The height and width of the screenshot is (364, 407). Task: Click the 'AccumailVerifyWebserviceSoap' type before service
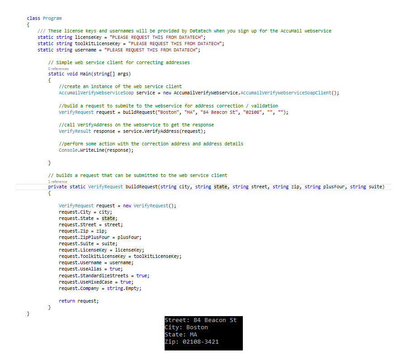[x=96, y=93]
